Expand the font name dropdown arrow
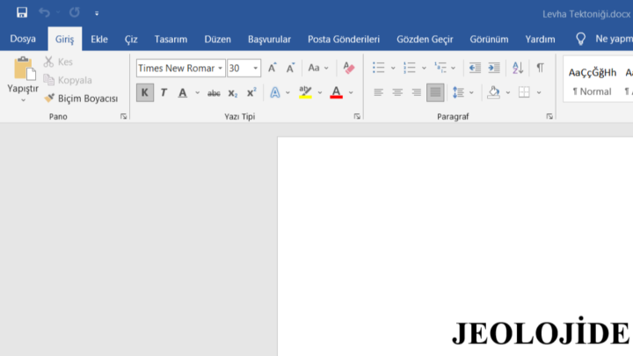This screenshot has height=356, width=633. pyautogui.click(x=221, y=69)
